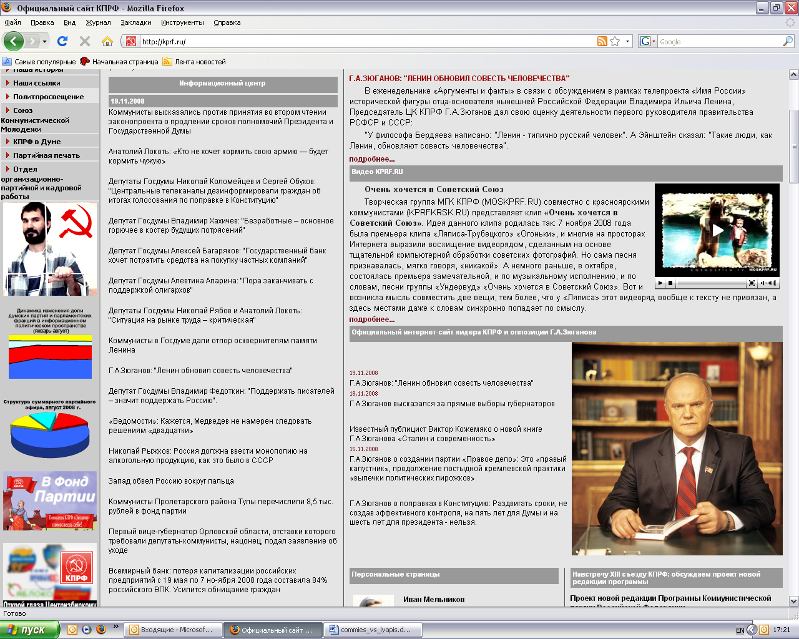This screenshot has width=799, height=639.
Task: Open the Запад обвел Россию вокруг пальца headline
Action: (x=171, y=481)
